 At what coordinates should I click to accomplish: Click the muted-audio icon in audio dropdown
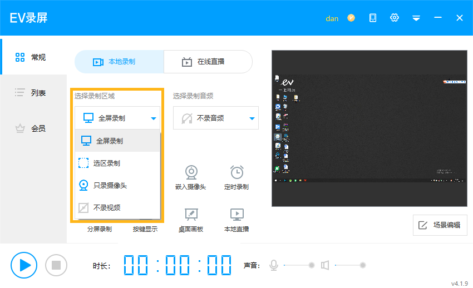point(187,118)
